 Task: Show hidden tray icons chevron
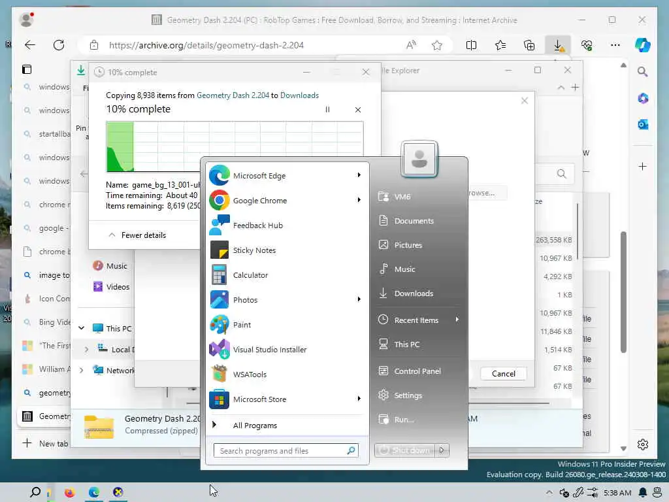click(549, 493)
